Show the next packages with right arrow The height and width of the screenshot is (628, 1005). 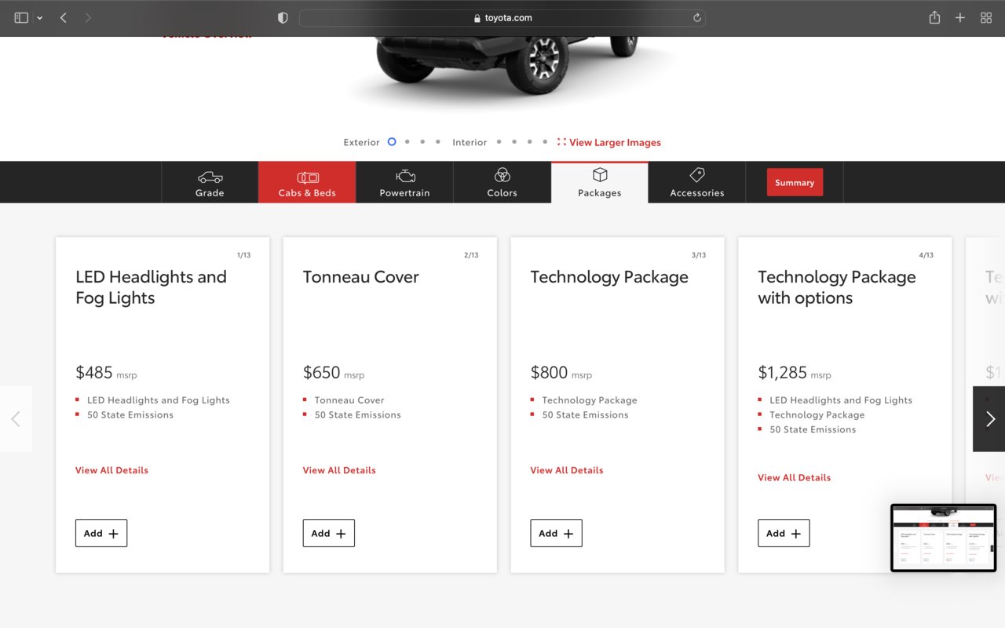coord(989,418)
